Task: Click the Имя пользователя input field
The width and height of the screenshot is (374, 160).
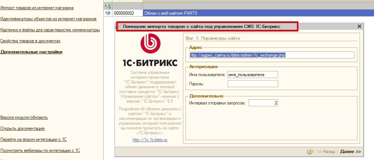Action: (x=253, y=75)
